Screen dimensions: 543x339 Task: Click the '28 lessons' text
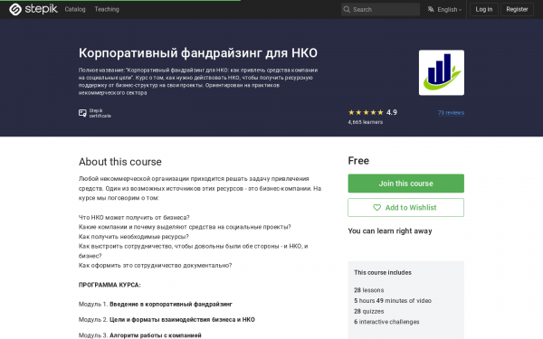(x=369, y=290)
